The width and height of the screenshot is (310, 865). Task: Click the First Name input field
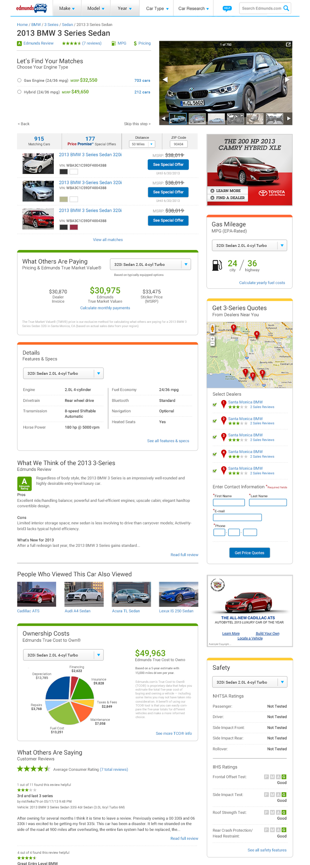coord(229,502)
